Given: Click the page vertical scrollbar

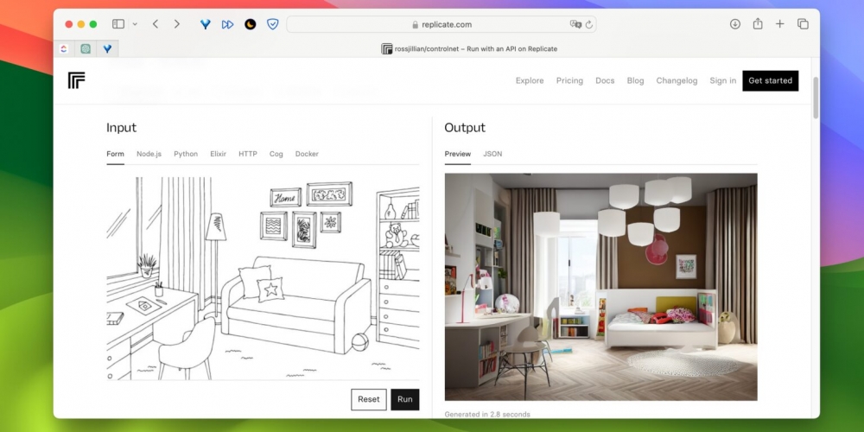Looking at the screenshot, I should click(816, 98).
